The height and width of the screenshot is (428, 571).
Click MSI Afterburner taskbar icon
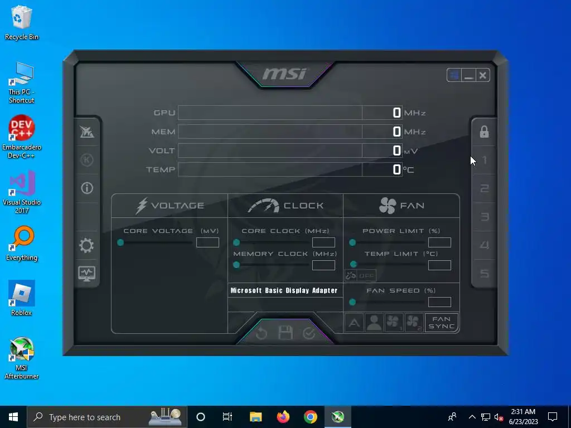click(x=337, y=417)
